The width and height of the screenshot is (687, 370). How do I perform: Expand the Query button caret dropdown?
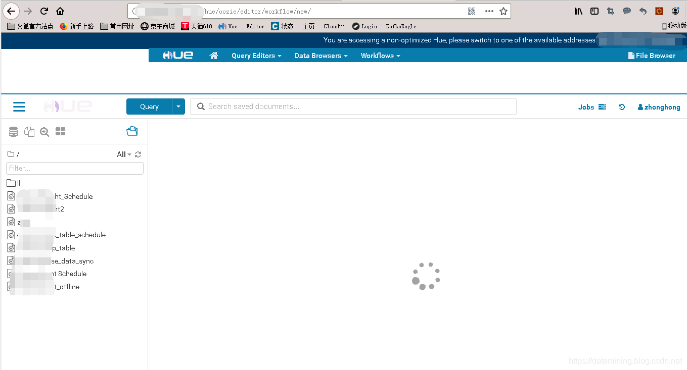pyautogui.click(x=178, y=107)
